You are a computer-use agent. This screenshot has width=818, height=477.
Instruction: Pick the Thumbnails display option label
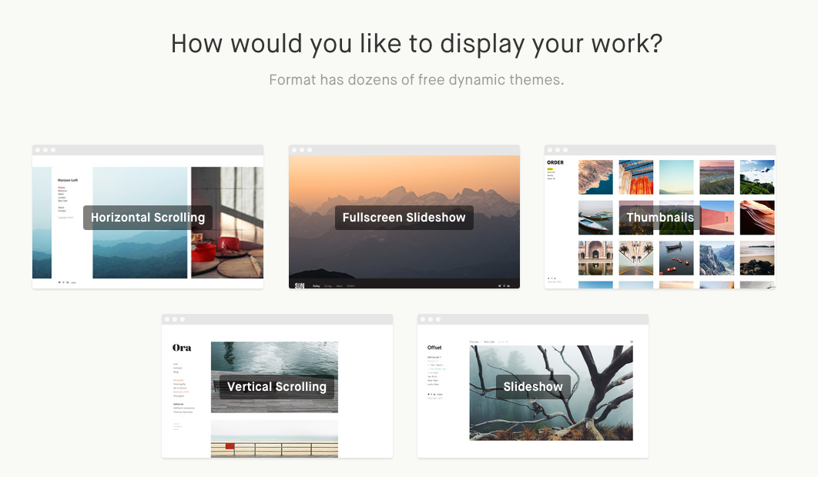coord(660,218)
